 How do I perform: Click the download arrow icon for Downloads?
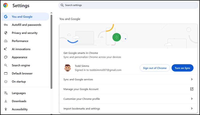coord(6,101)
